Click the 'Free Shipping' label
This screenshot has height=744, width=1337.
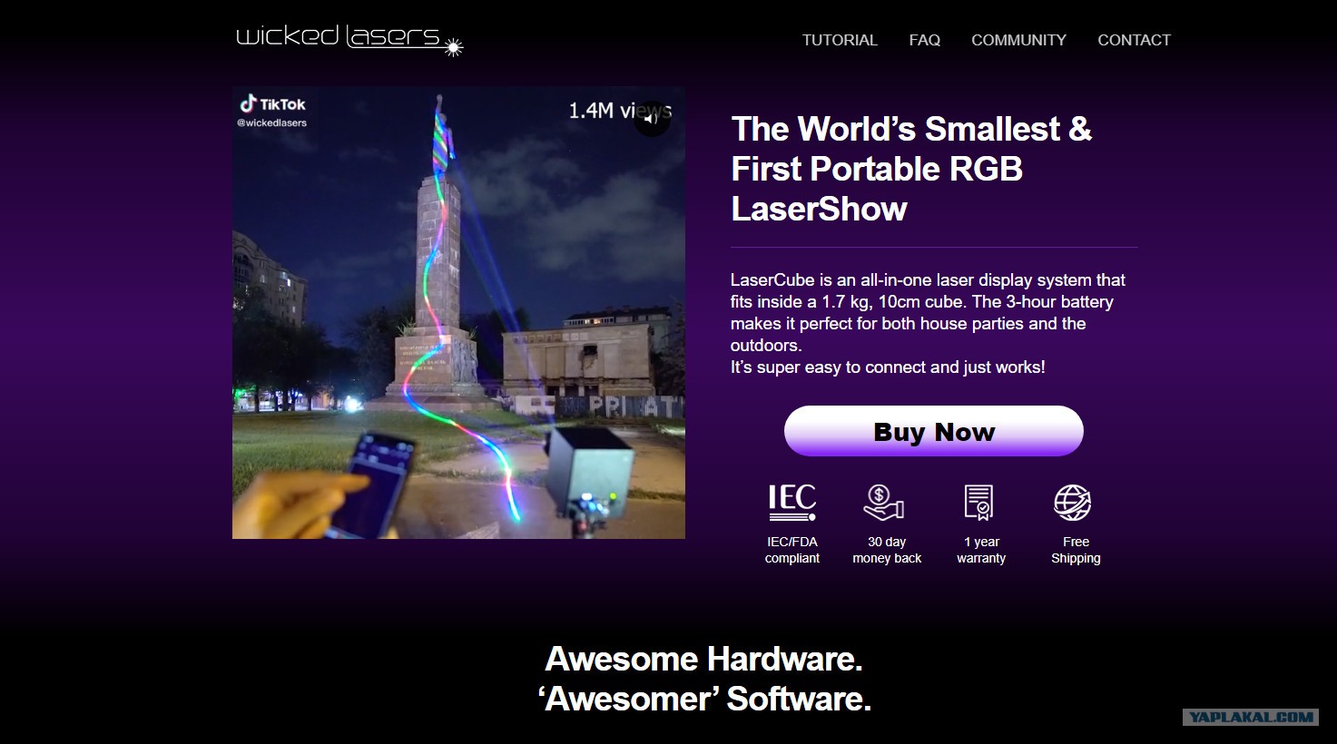point(1076,550)
